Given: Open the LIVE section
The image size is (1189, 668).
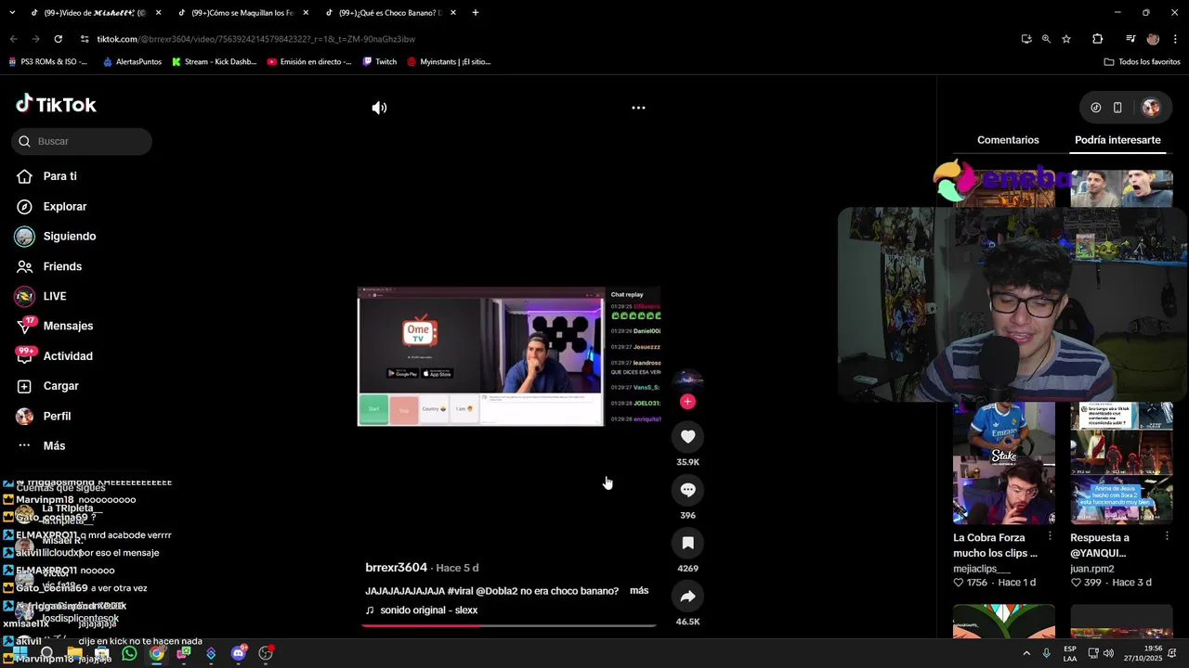Looking at the screenshot, I should click(x=55, y=296).
